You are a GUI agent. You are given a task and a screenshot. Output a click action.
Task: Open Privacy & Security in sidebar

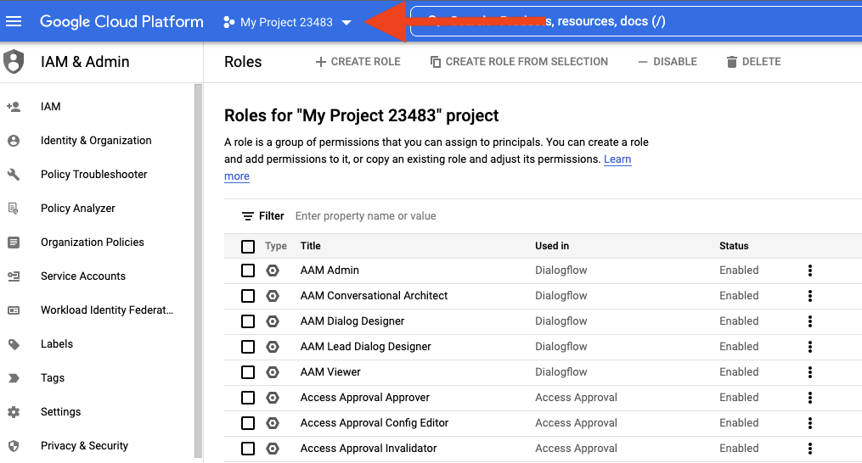(x=85, y=446)
